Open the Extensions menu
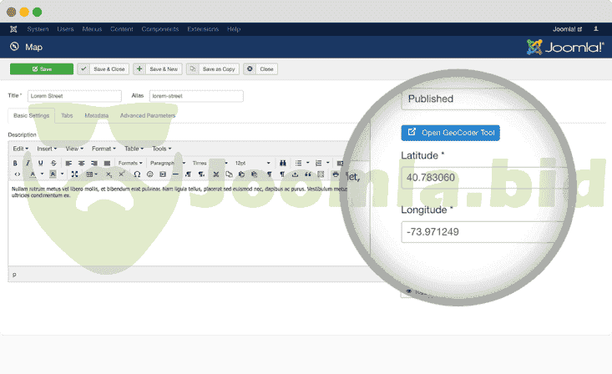 203,29
